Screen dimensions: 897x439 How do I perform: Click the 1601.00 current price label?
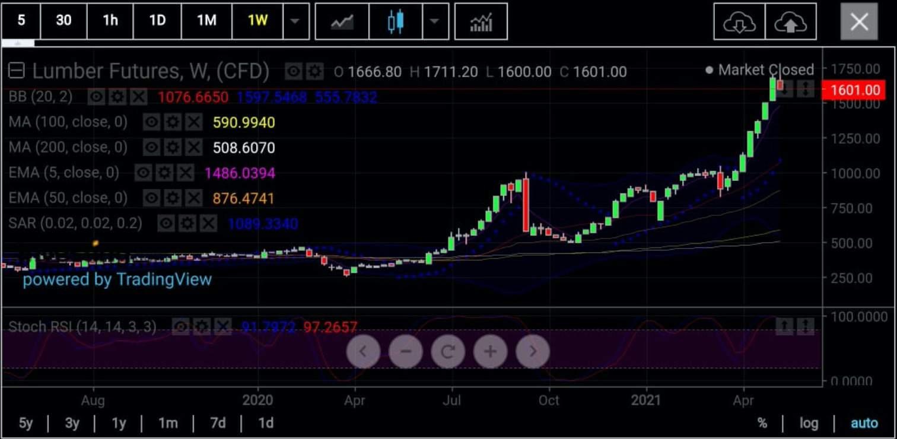tap(853, 90)
